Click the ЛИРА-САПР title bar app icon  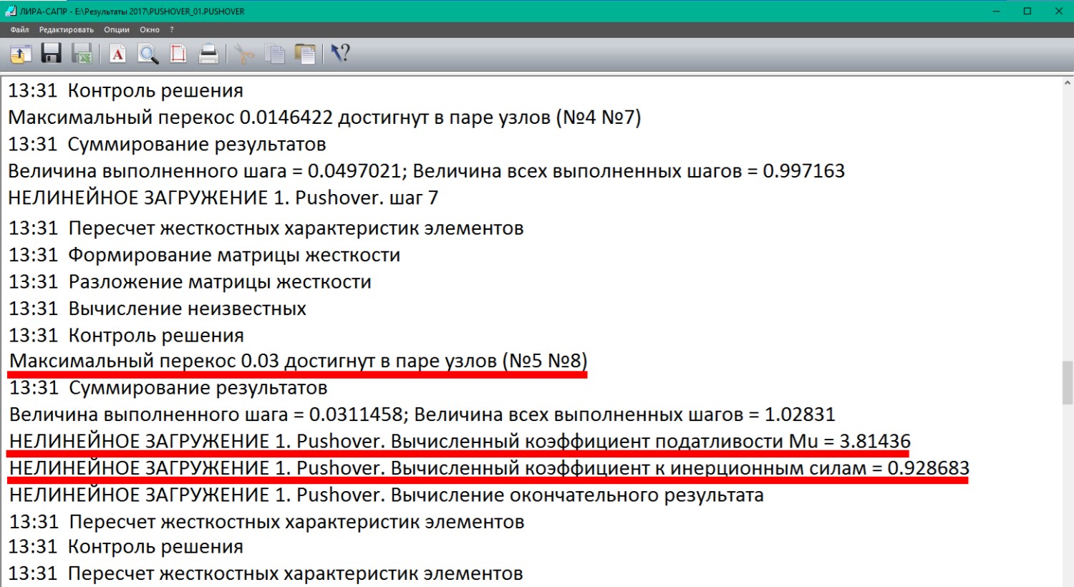coord(10,11)
